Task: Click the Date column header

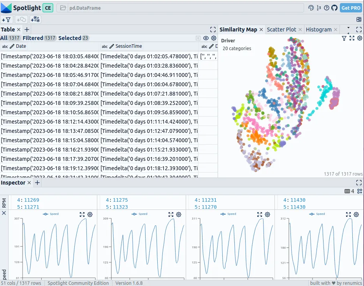Action: tap(21, 46)
